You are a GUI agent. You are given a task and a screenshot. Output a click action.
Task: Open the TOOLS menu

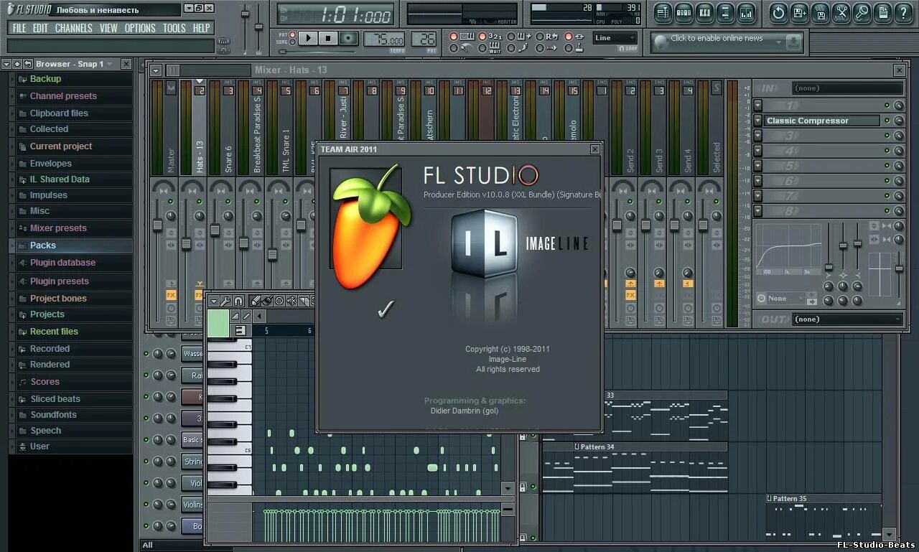pos(174,28)
